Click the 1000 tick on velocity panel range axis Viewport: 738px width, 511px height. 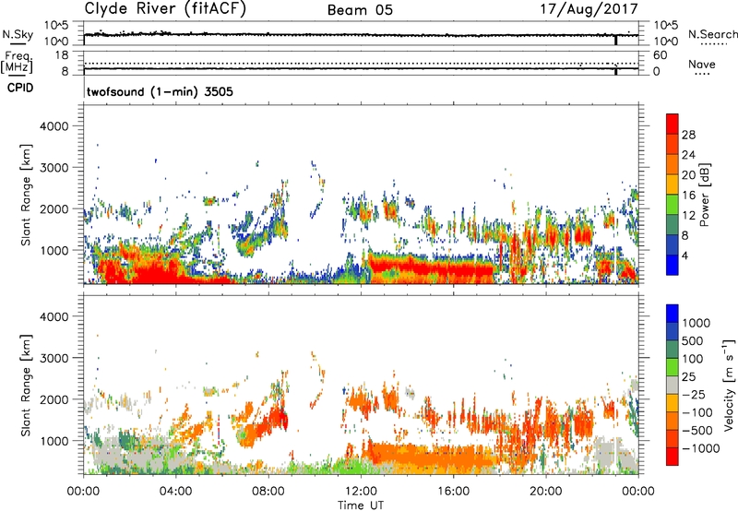click(x=54, y=441)
